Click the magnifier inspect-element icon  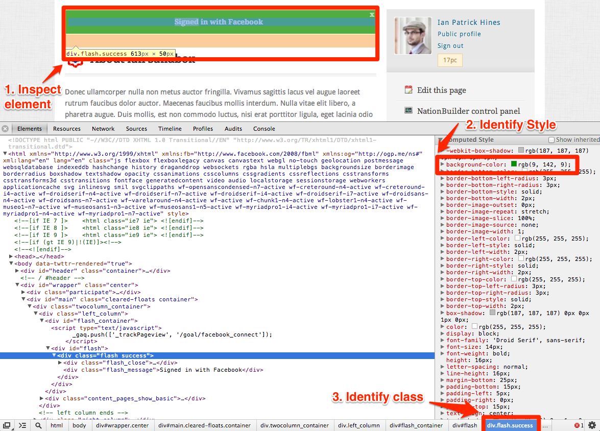click(38, 425)
